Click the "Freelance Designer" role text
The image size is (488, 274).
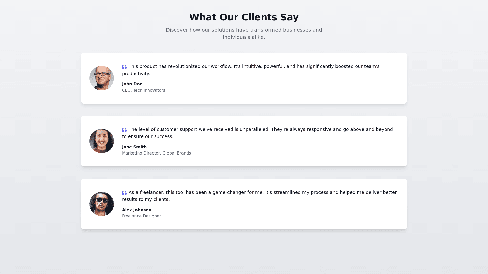click(x=142, y=216)
